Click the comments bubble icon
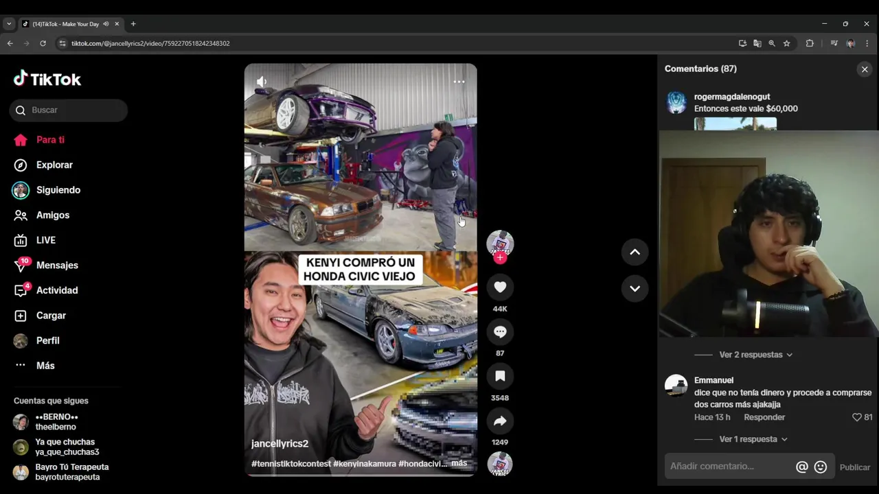879x494 pixels. click(x=500, y=331)
